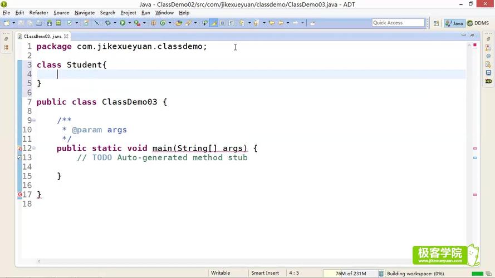
Task: Restore the right sidebar view stack
Action: 488,39
